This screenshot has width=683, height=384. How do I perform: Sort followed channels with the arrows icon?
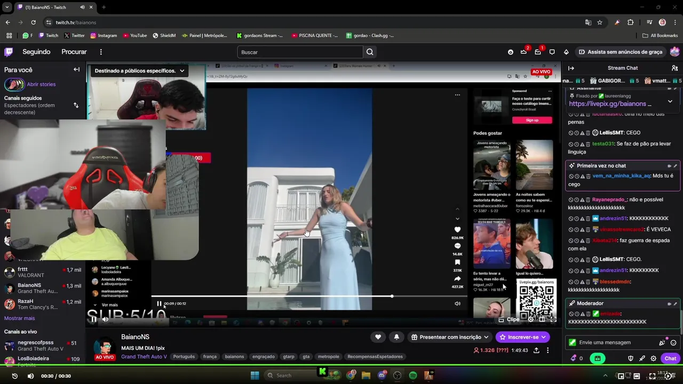pos(76,105)
